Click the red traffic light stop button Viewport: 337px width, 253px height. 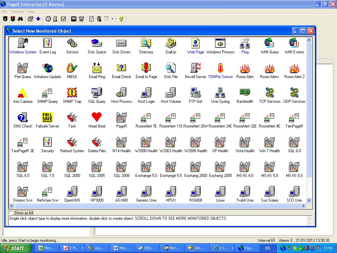point(13,19)
